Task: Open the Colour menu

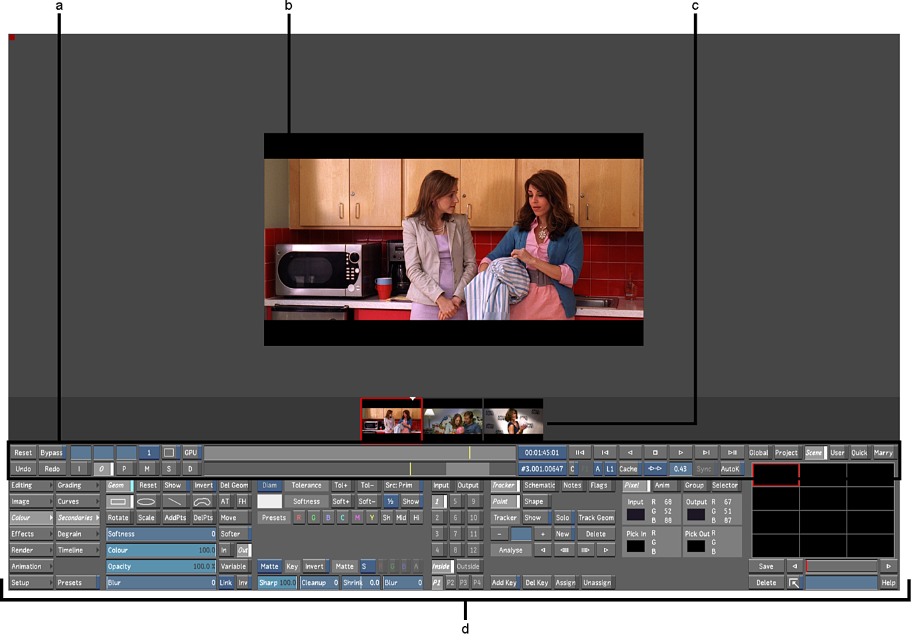Action: (31, 518)
